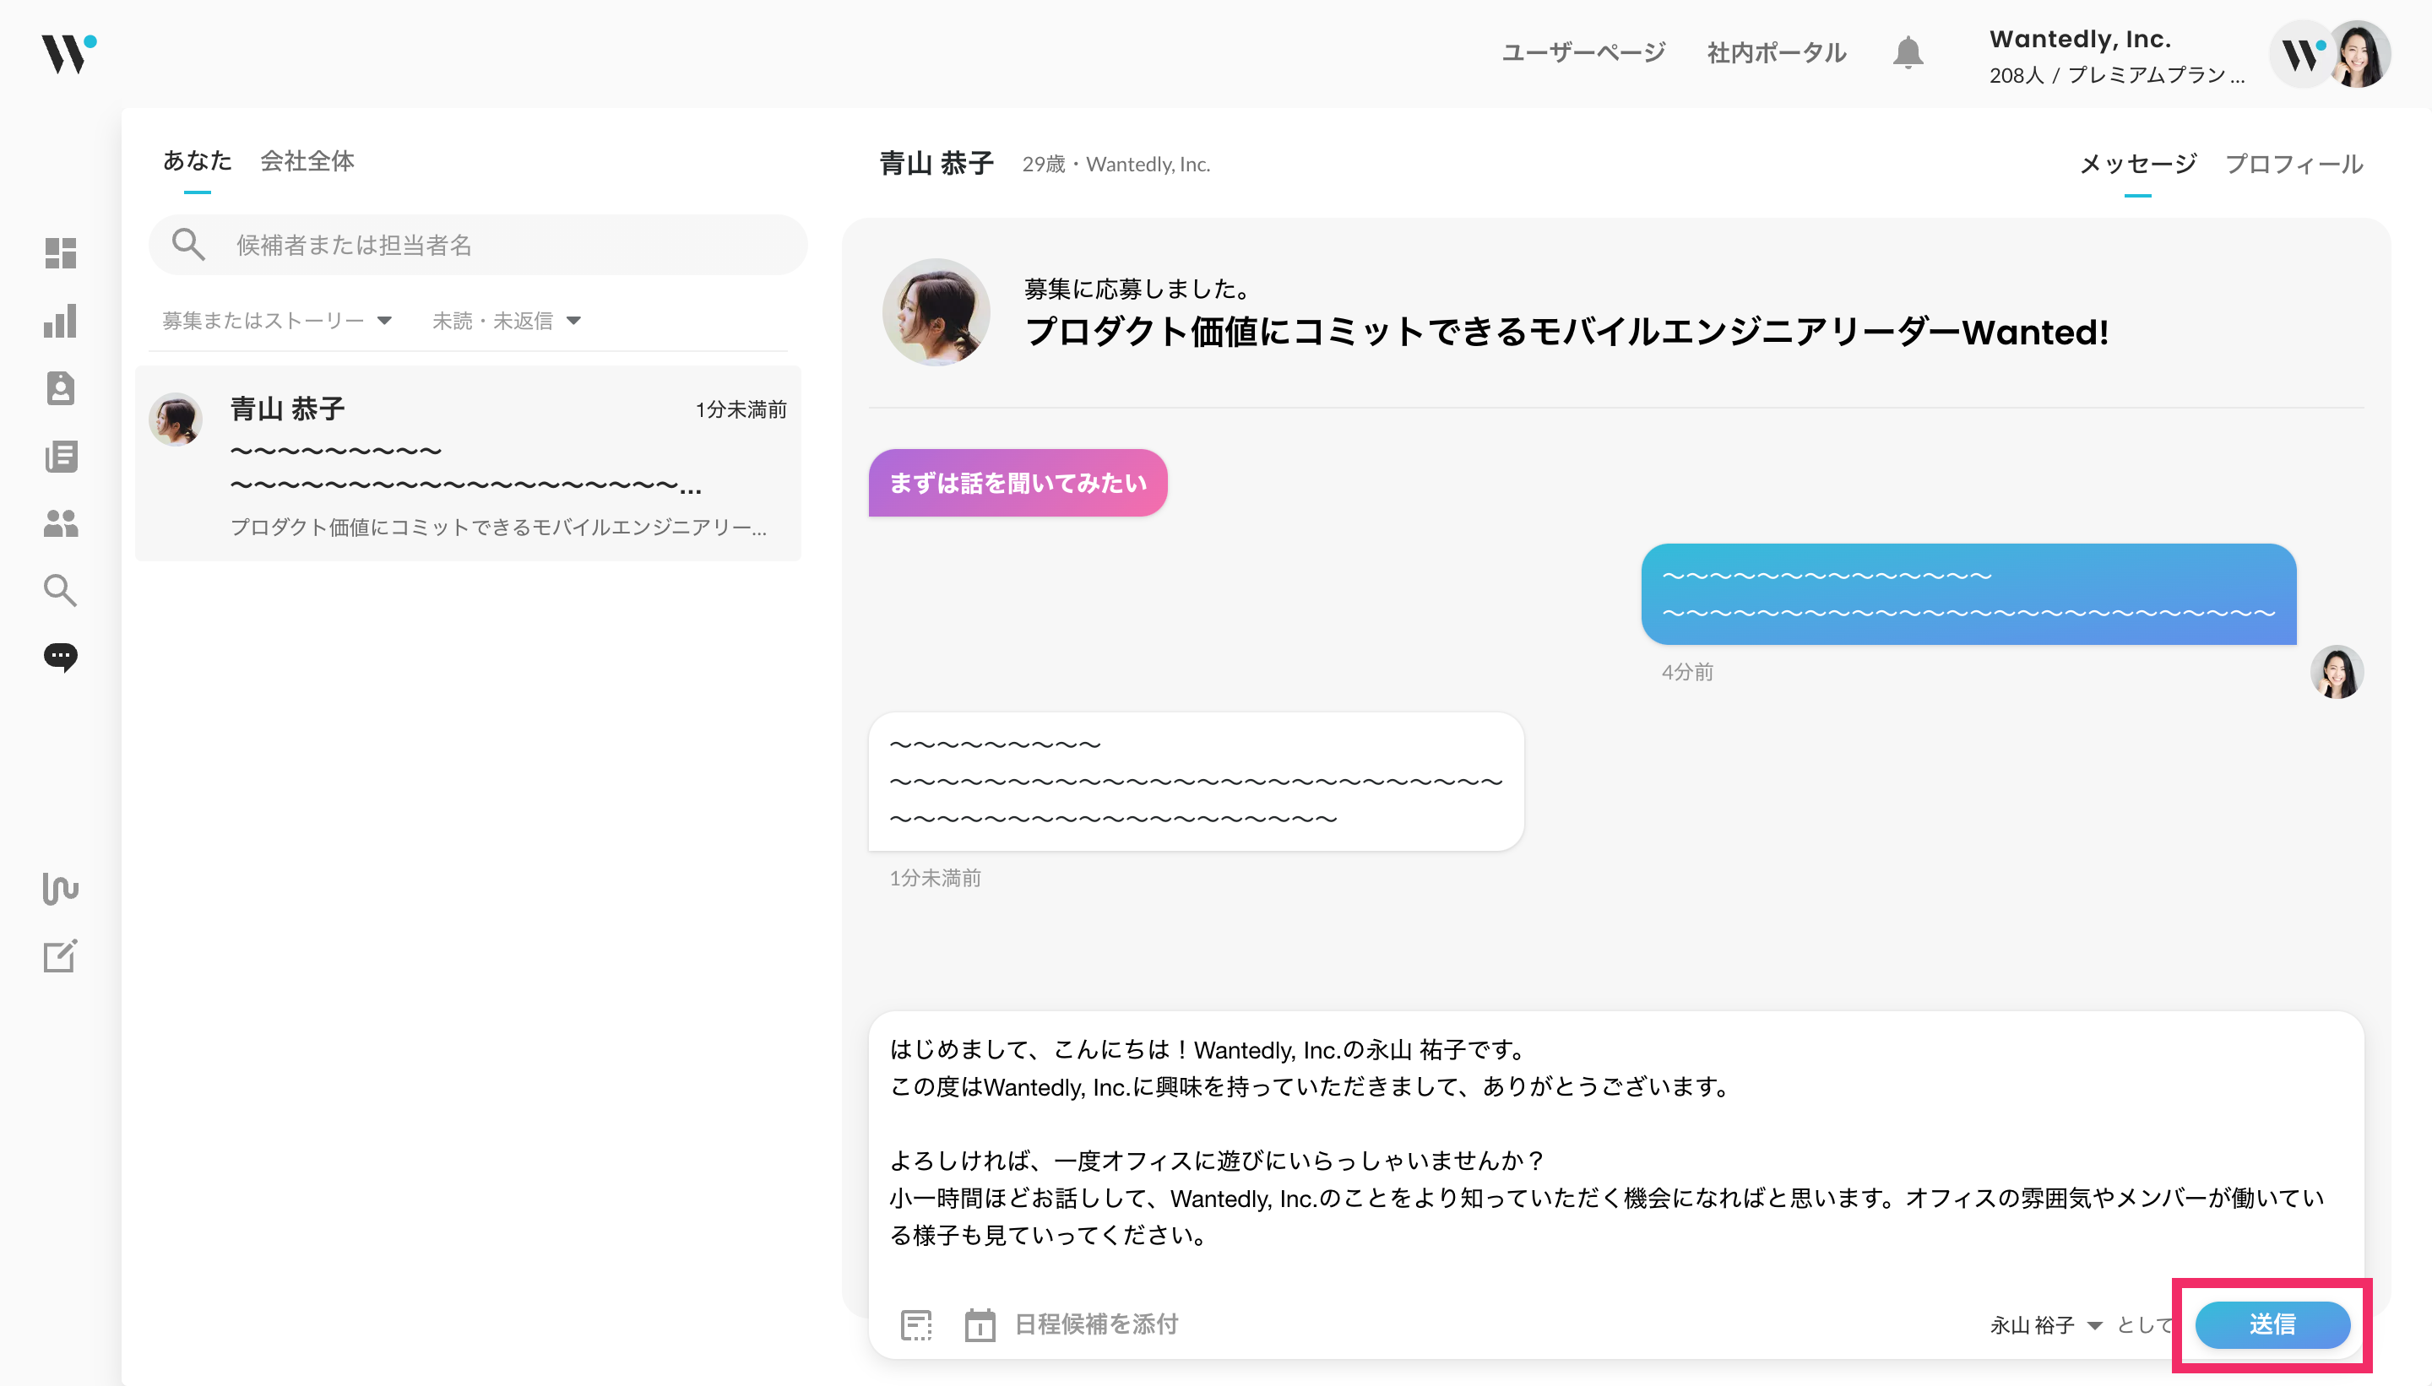This screenshot has height=1386, width=2432.
Task: Open the bar chart analytics icon
Action: click(x=60, y=321)
